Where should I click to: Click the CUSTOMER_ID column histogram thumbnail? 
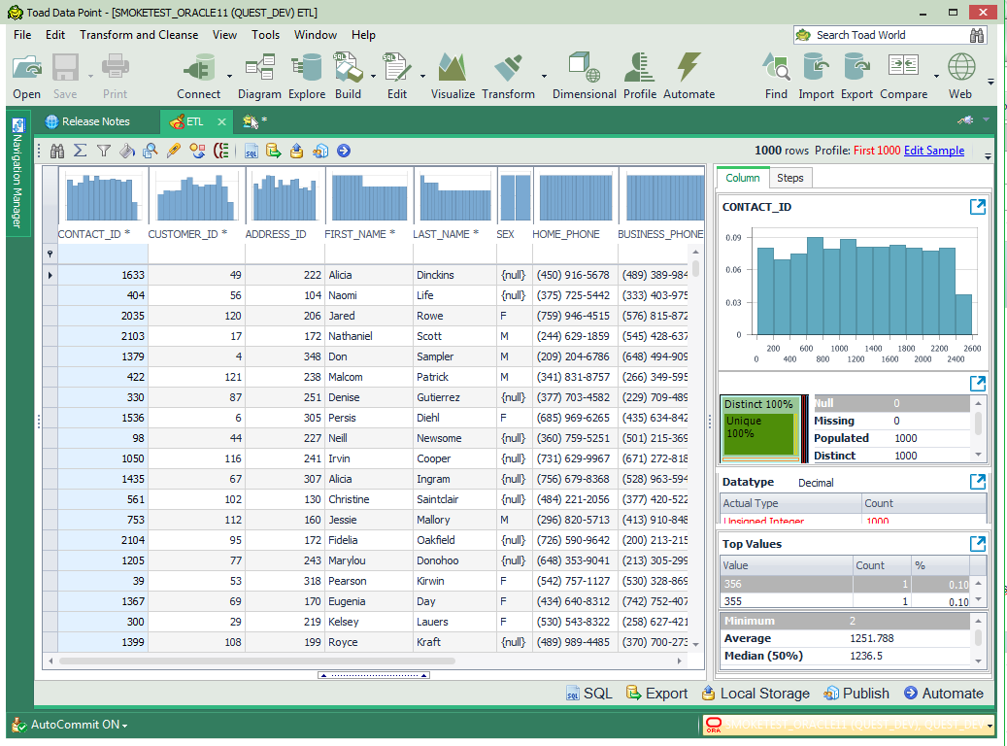(196, 196)
